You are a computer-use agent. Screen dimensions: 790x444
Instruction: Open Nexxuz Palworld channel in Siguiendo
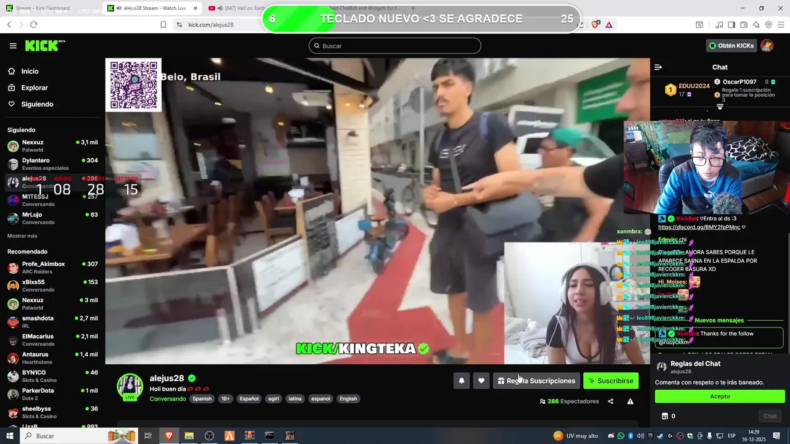tap(52, 146)
